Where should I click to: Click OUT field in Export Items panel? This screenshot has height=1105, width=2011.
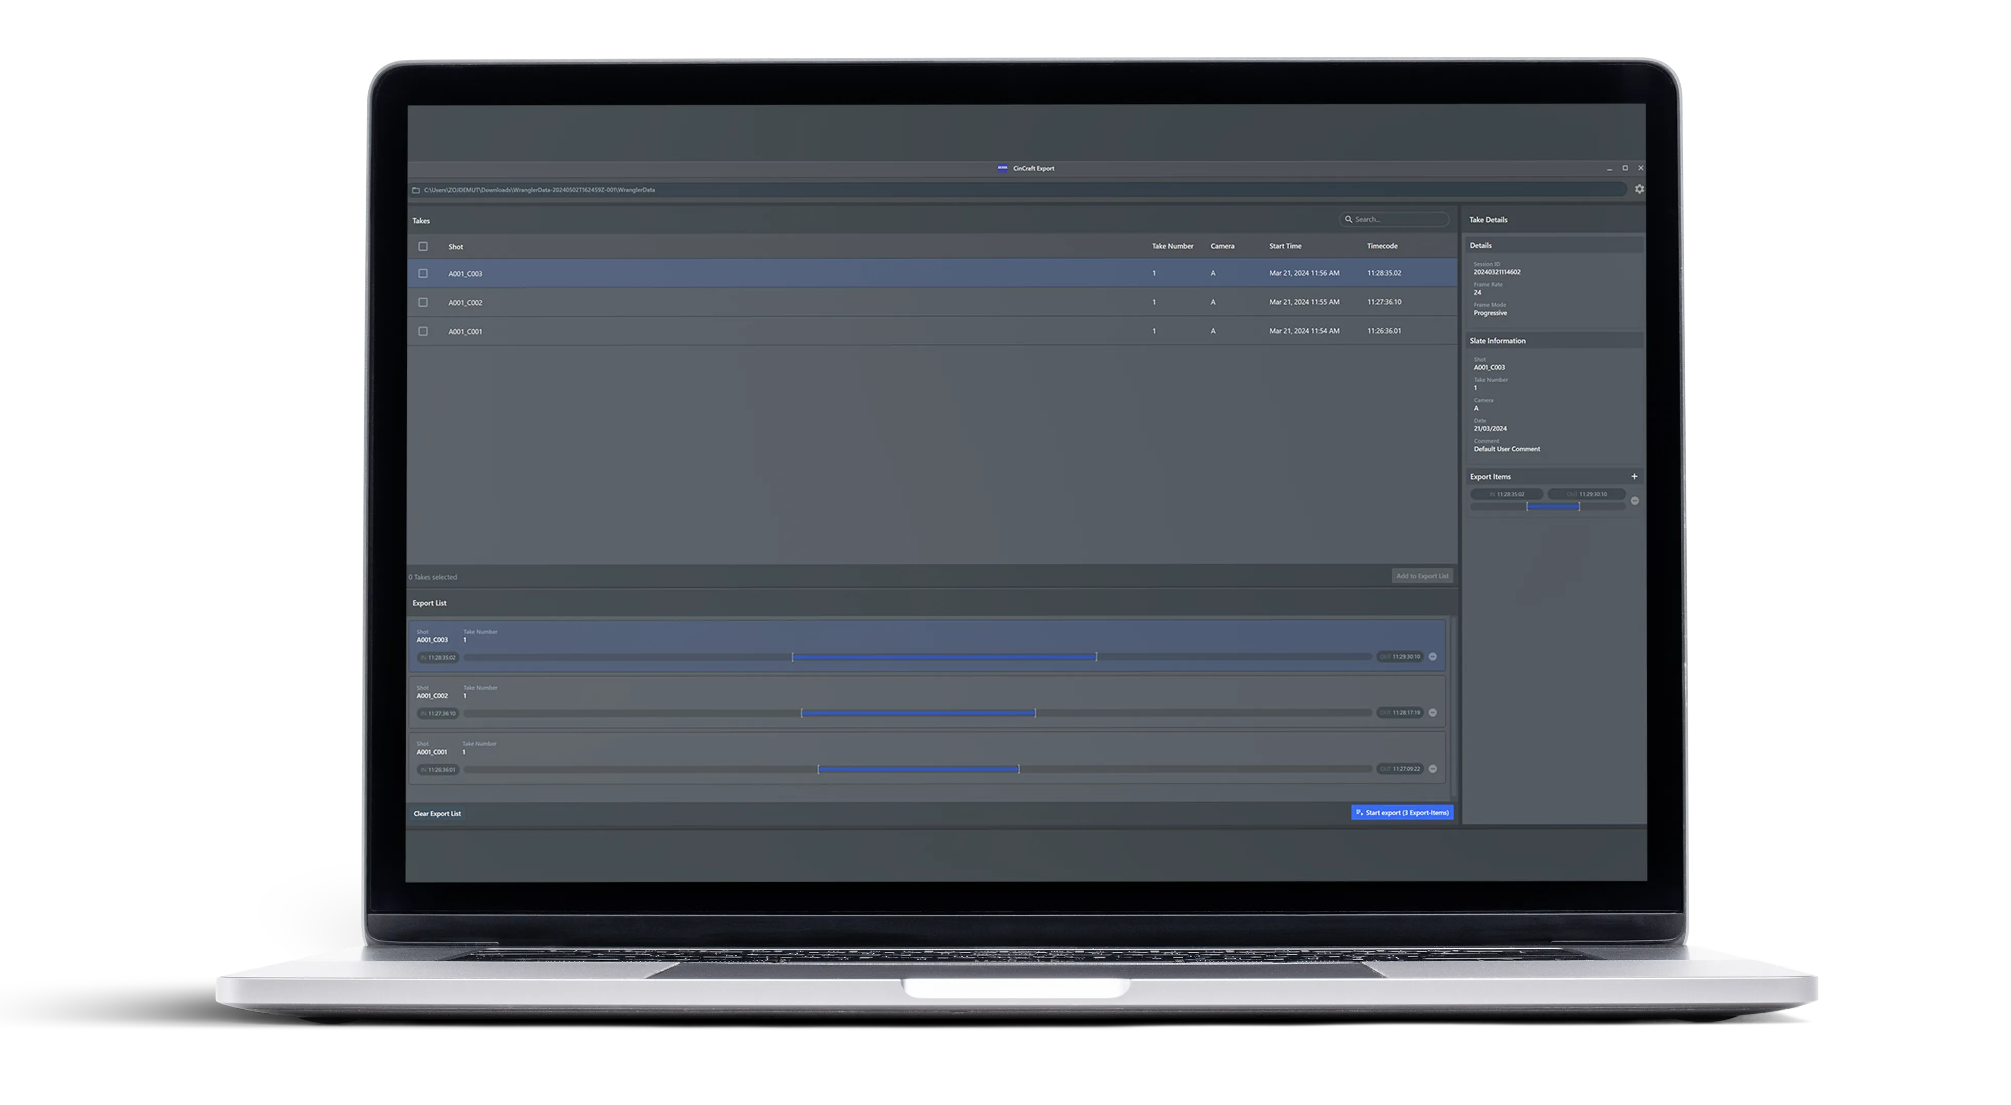1586,494
